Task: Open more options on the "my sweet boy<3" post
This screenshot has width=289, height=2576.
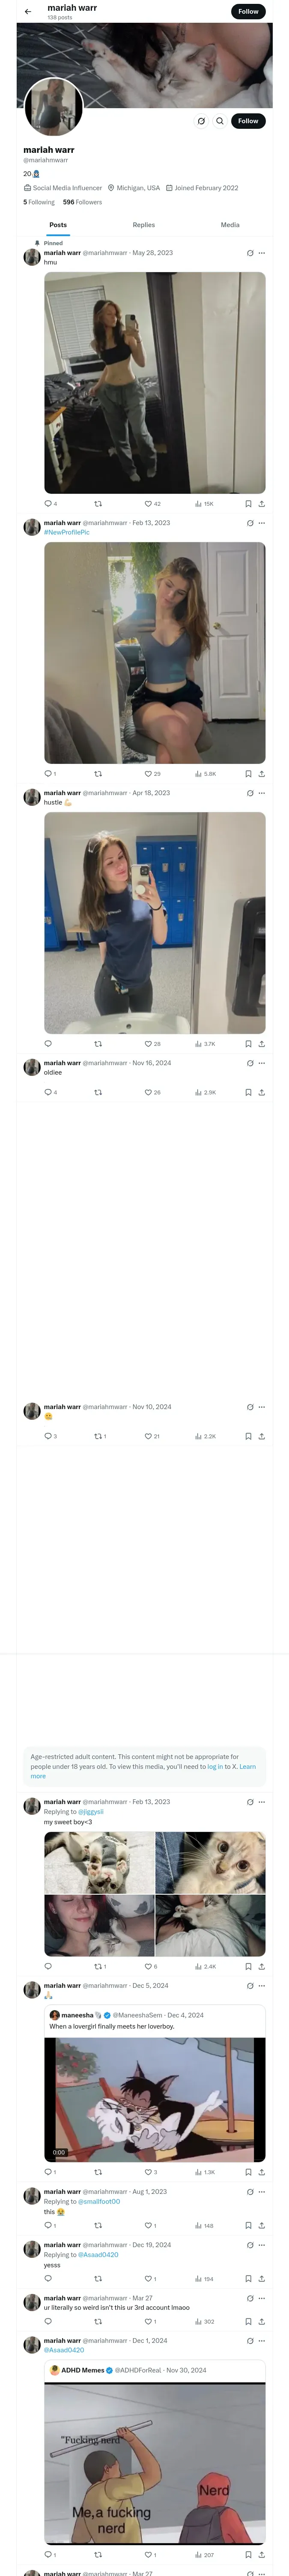Action: click(x=262, y=1802)
